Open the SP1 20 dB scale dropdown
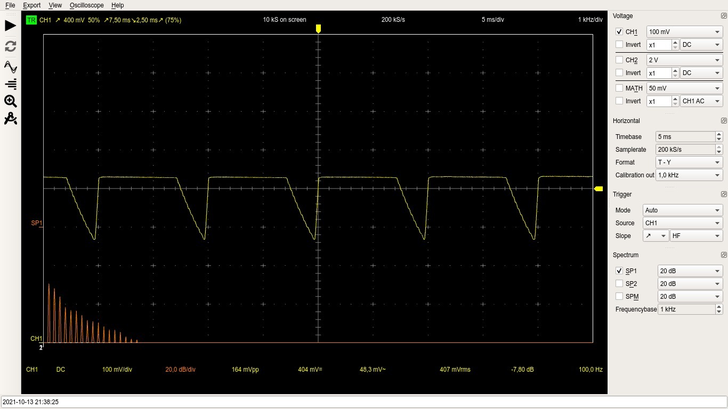Viewport: 728px width, 409px height. click(690, 271)
